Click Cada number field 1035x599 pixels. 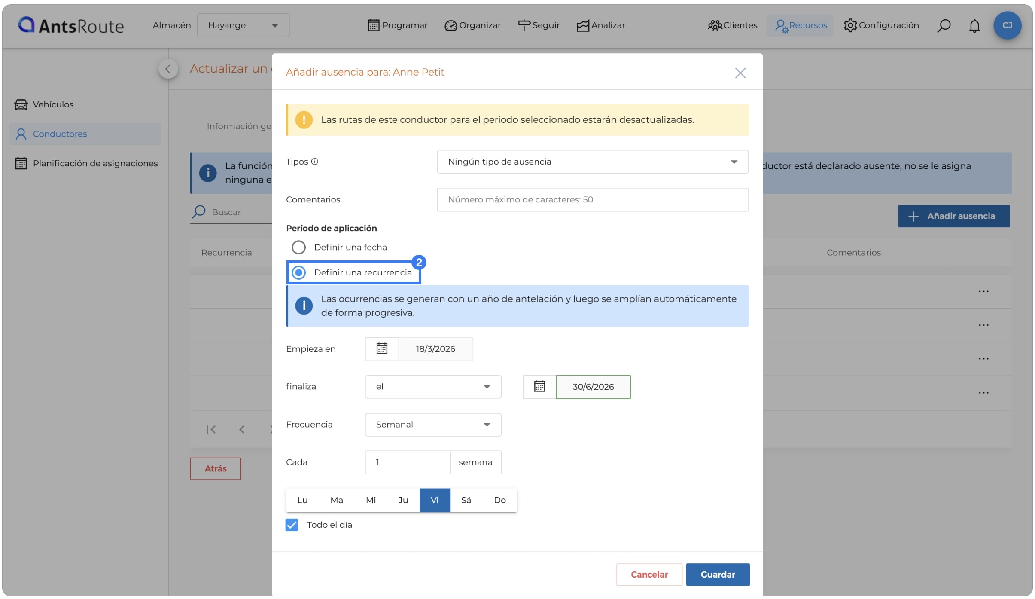click(x=407, y=462)
